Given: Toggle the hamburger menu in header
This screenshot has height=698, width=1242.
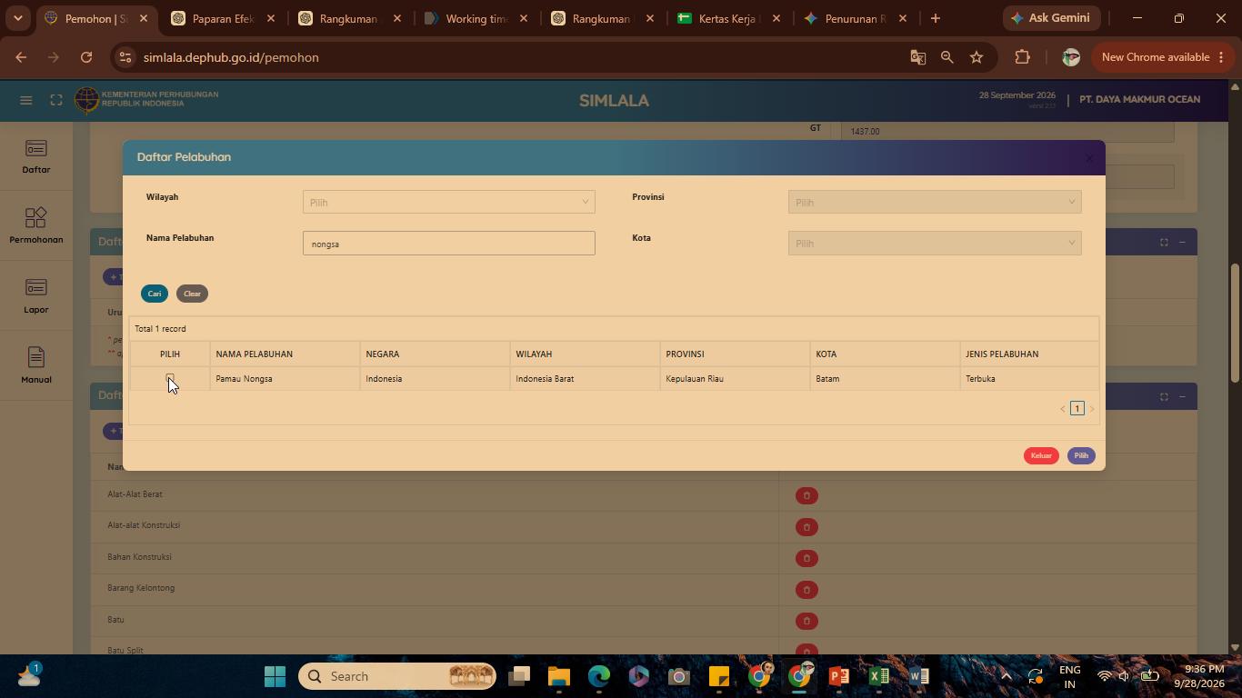Looking at the screenshot, I should coord(25,100).
